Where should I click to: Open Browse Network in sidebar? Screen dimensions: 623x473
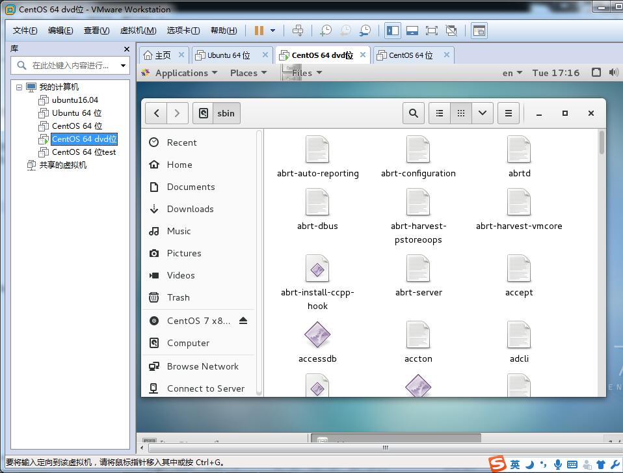(200, 366)
